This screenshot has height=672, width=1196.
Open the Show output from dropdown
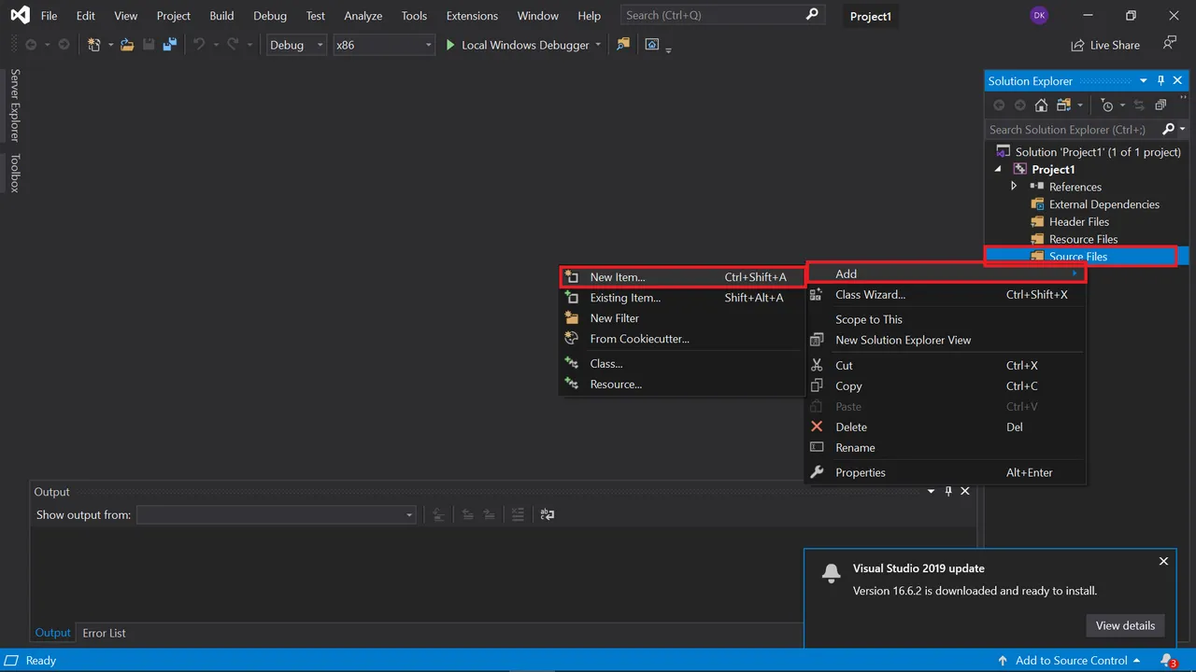tap(276, 515)
